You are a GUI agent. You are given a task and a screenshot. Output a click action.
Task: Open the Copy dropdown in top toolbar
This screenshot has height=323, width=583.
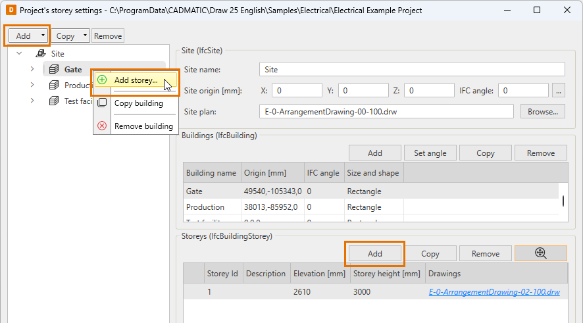click(84, 36)
